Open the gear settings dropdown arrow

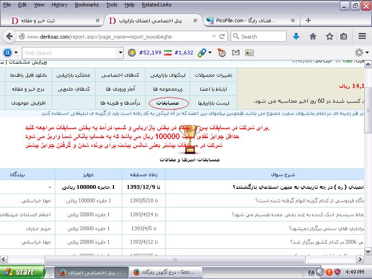[x=367, y=53]
